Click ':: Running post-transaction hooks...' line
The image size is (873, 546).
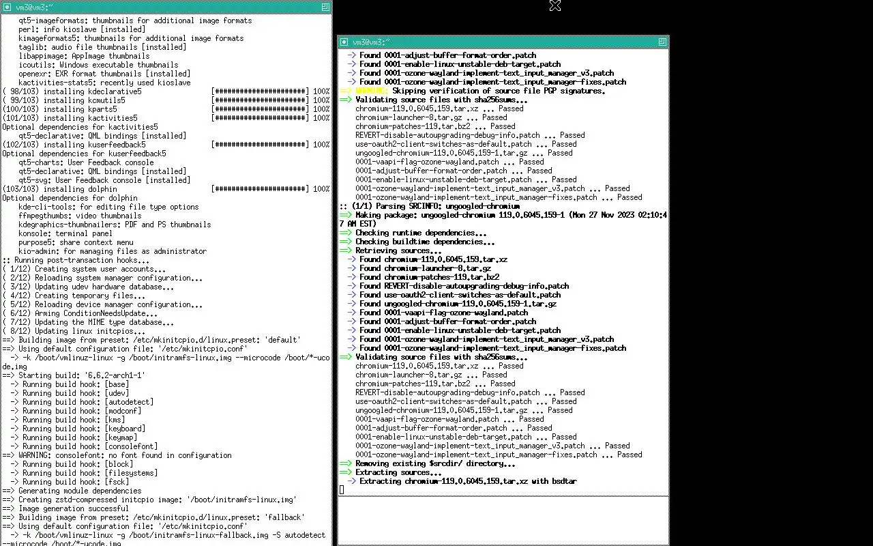76,260
